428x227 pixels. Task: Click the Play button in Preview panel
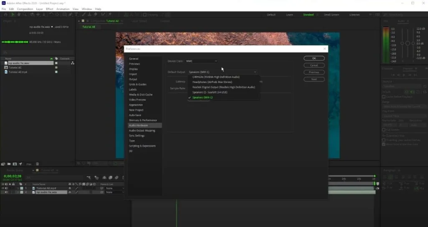404,75
